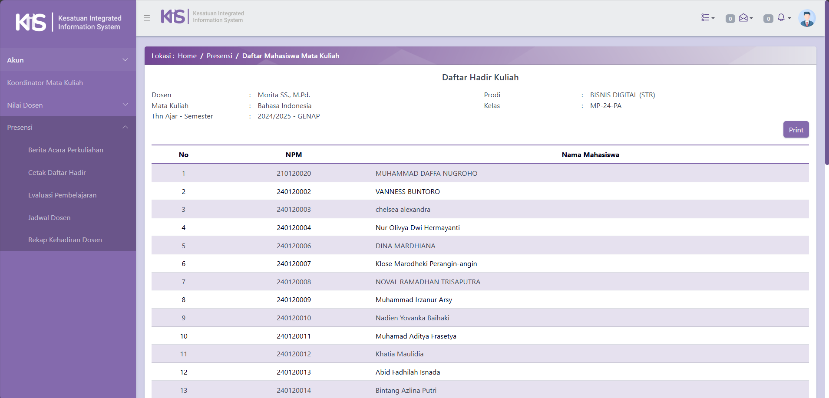Collapse the Presensi sidebar menu
Screen dimensions: 829x398
click(x=68, y=127)
